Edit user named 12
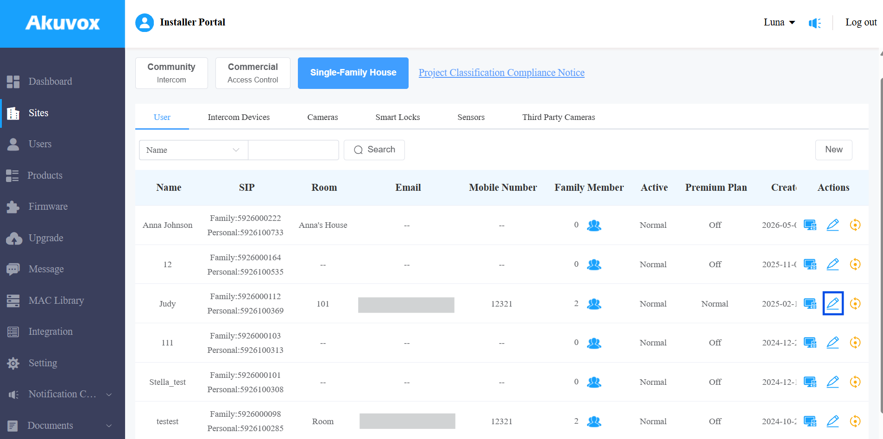The height and width of the screenshot is (439, 883). click(833, 264)
